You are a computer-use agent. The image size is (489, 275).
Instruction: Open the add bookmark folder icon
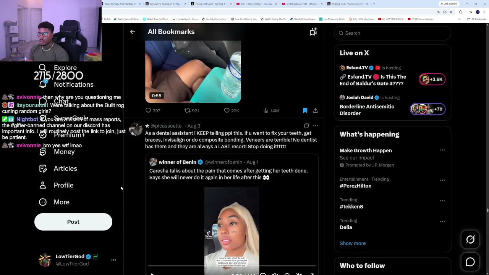coord(313,32)
